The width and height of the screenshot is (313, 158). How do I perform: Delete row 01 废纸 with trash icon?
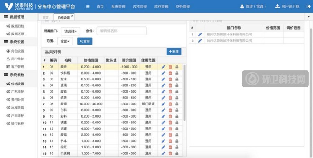click(170, 67)
